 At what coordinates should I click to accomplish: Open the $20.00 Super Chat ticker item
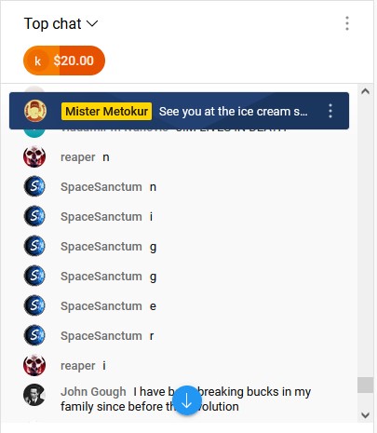[64, 61]
